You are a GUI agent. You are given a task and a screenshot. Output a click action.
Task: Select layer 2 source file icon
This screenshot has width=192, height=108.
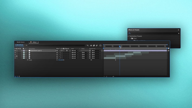coord(29,52)
